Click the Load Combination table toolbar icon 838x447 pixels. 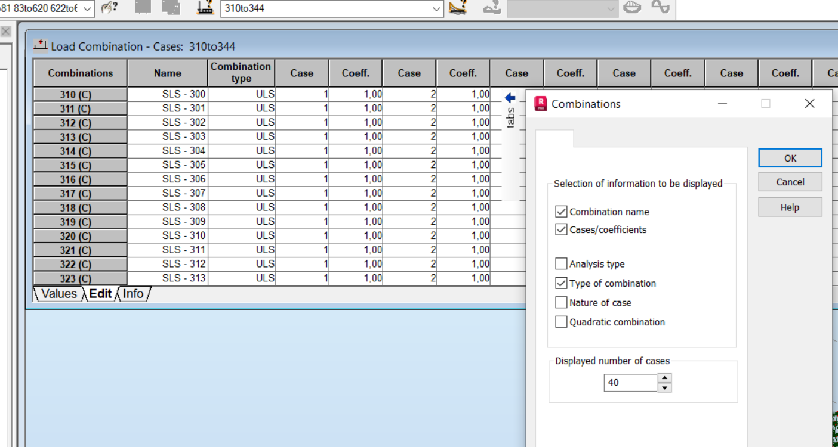pyautogui.click(x=204, y=10)
